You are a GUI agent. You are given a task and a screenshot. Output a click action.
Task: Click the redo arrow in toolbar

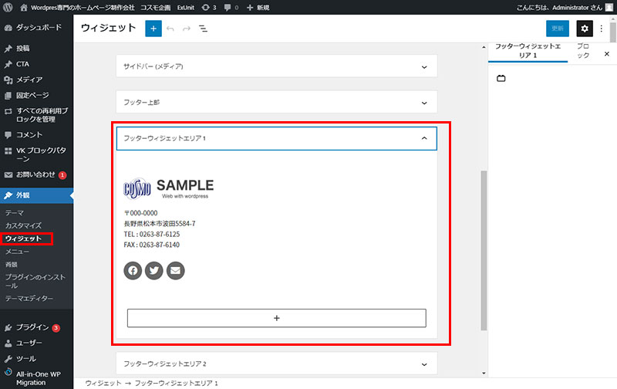click(x=187, y=29)
